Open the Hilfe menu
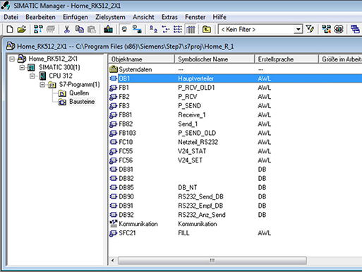Screen dimensions: 362x272 coord(219,17)
